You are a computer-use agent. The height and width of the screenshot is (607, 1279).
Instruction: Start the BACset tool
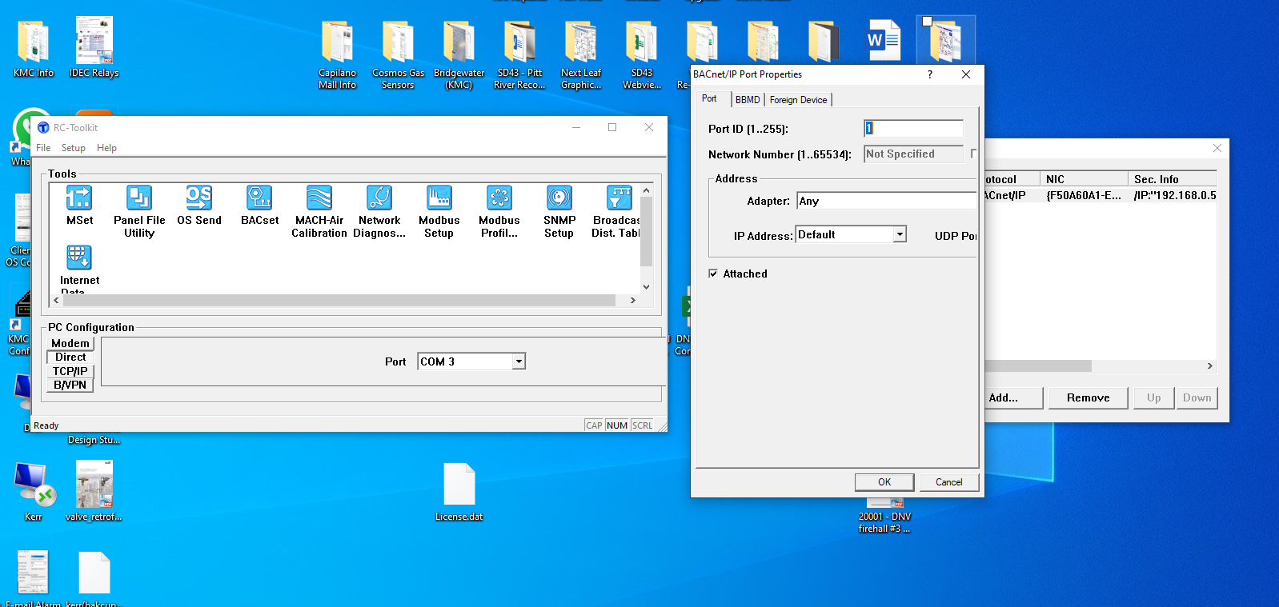click(259, 206)
